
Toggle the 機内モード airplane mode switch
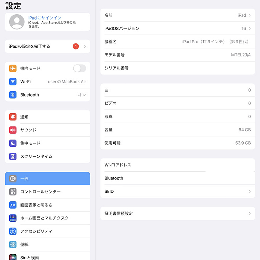79,68
